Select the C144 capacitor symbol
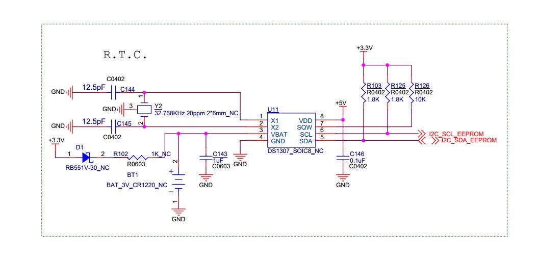539x257 pixels. point(113,92)
